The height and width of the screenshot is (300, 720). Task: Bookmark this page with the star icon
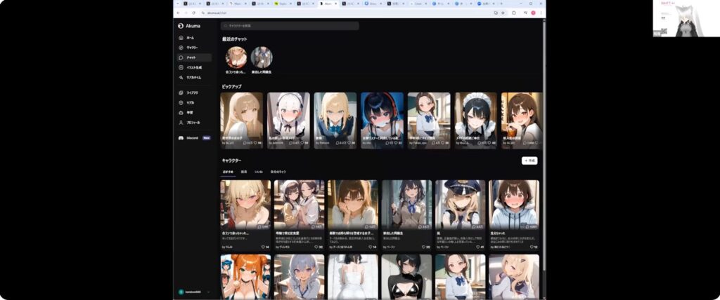tap(503, 13)
